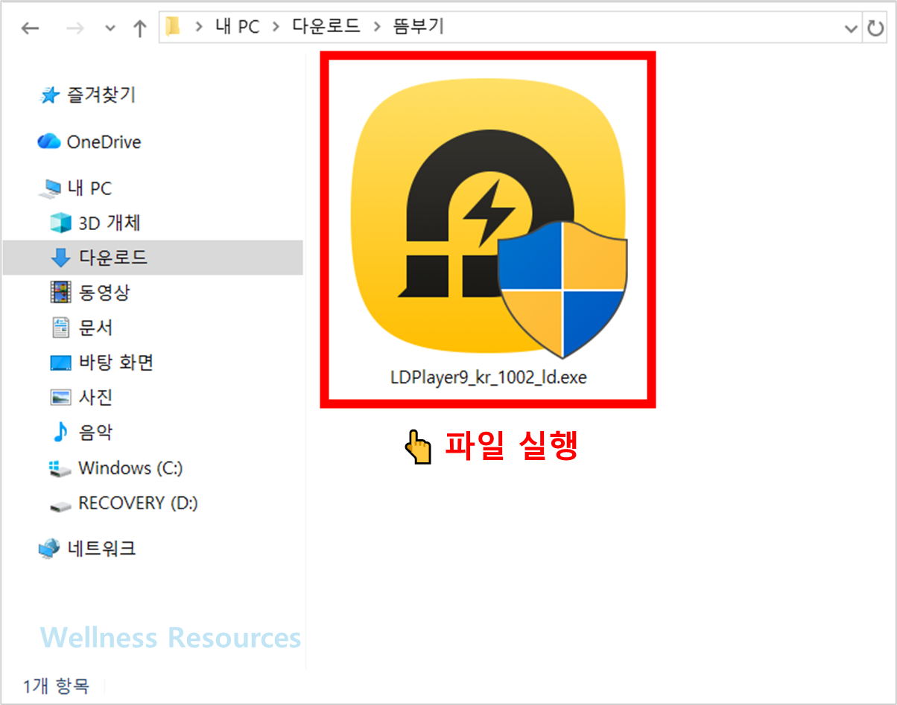Click the 내 PC computer icon

pyautogui.click(x=50, y=189)
